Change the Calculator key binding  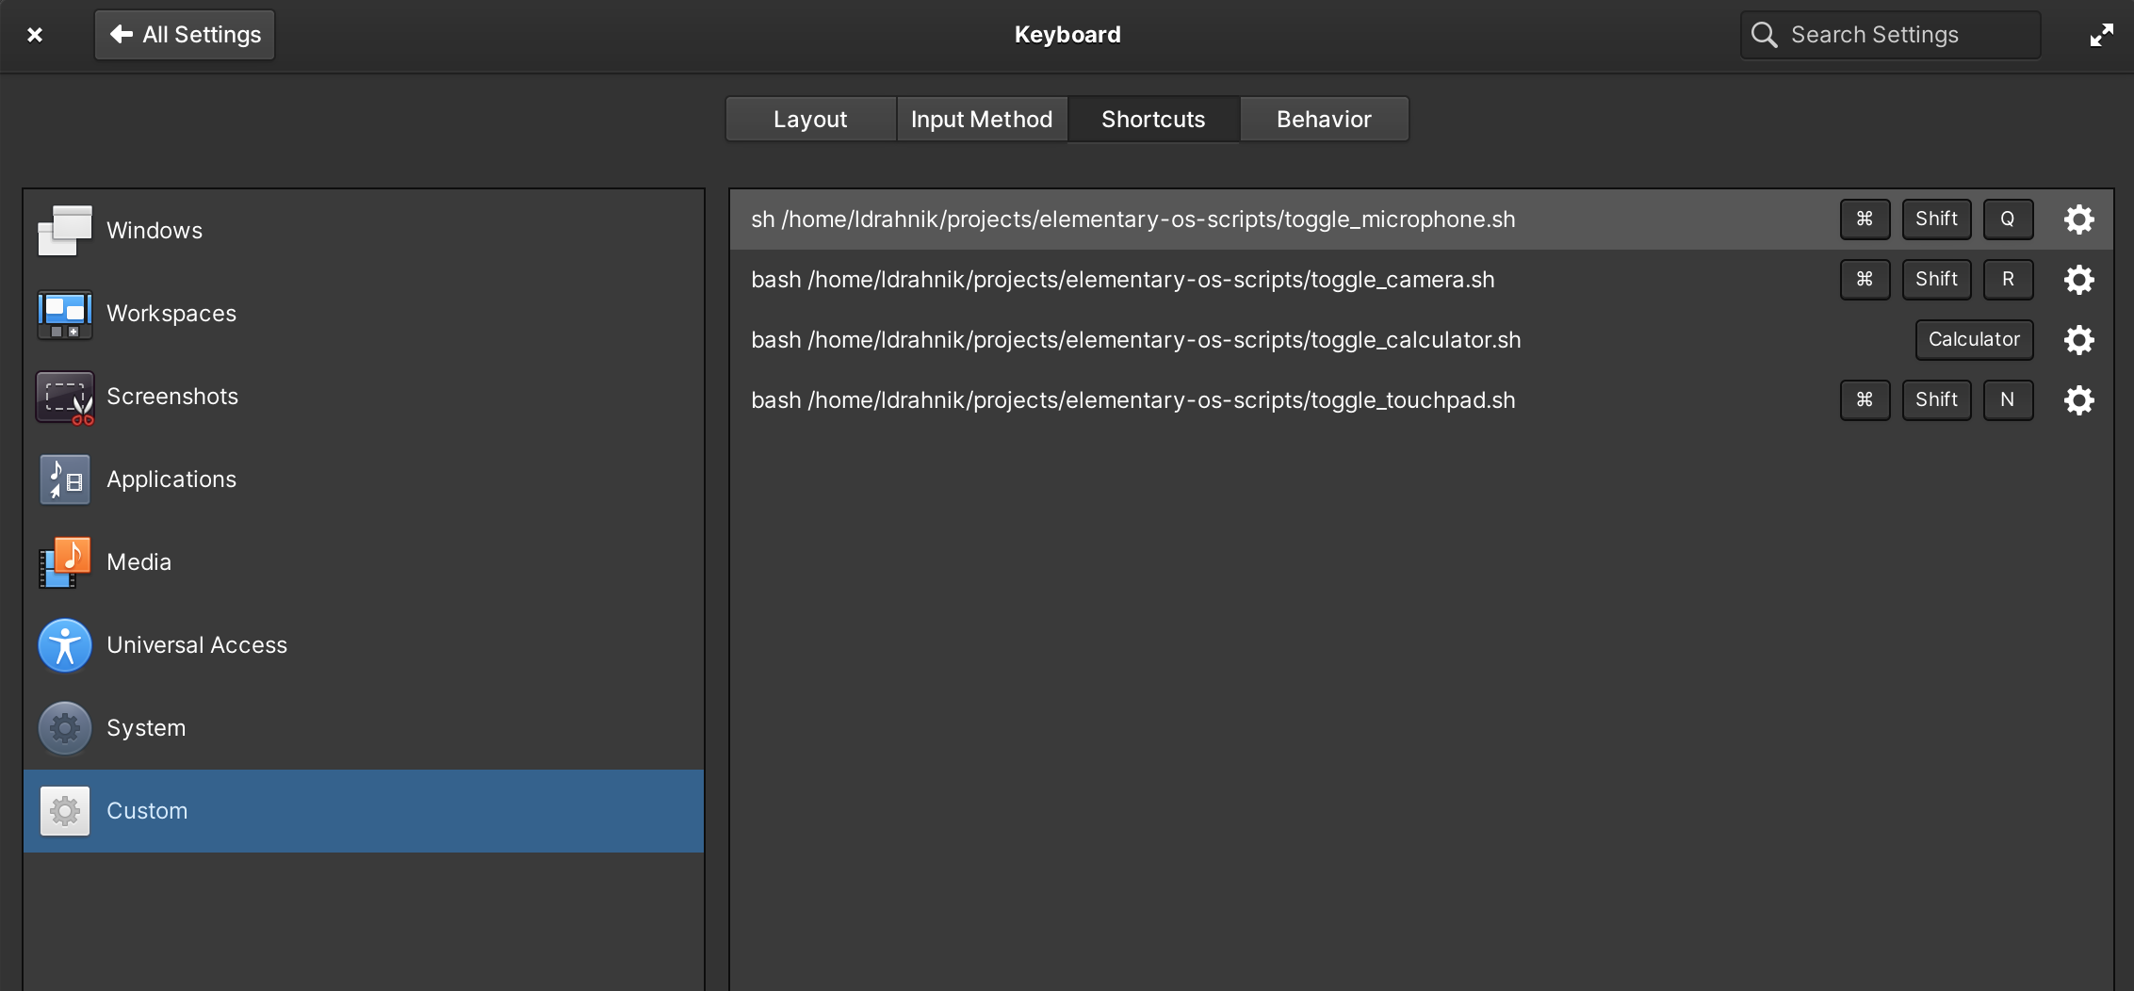pyautogui.click(x=1974, y=339)
